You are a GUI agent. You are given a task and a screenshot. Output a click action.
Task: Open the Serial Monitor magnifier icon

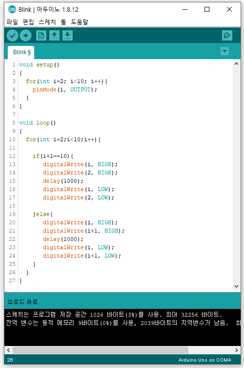coord(227,36)
